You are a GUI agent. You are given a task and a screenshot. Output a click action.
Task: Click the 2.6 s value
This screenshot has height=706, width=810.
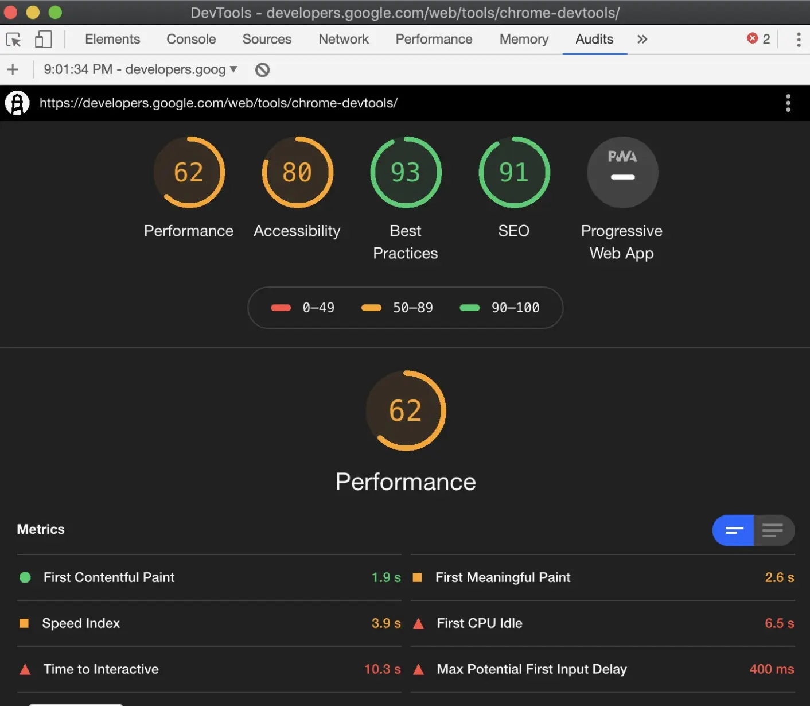point(780,577)
